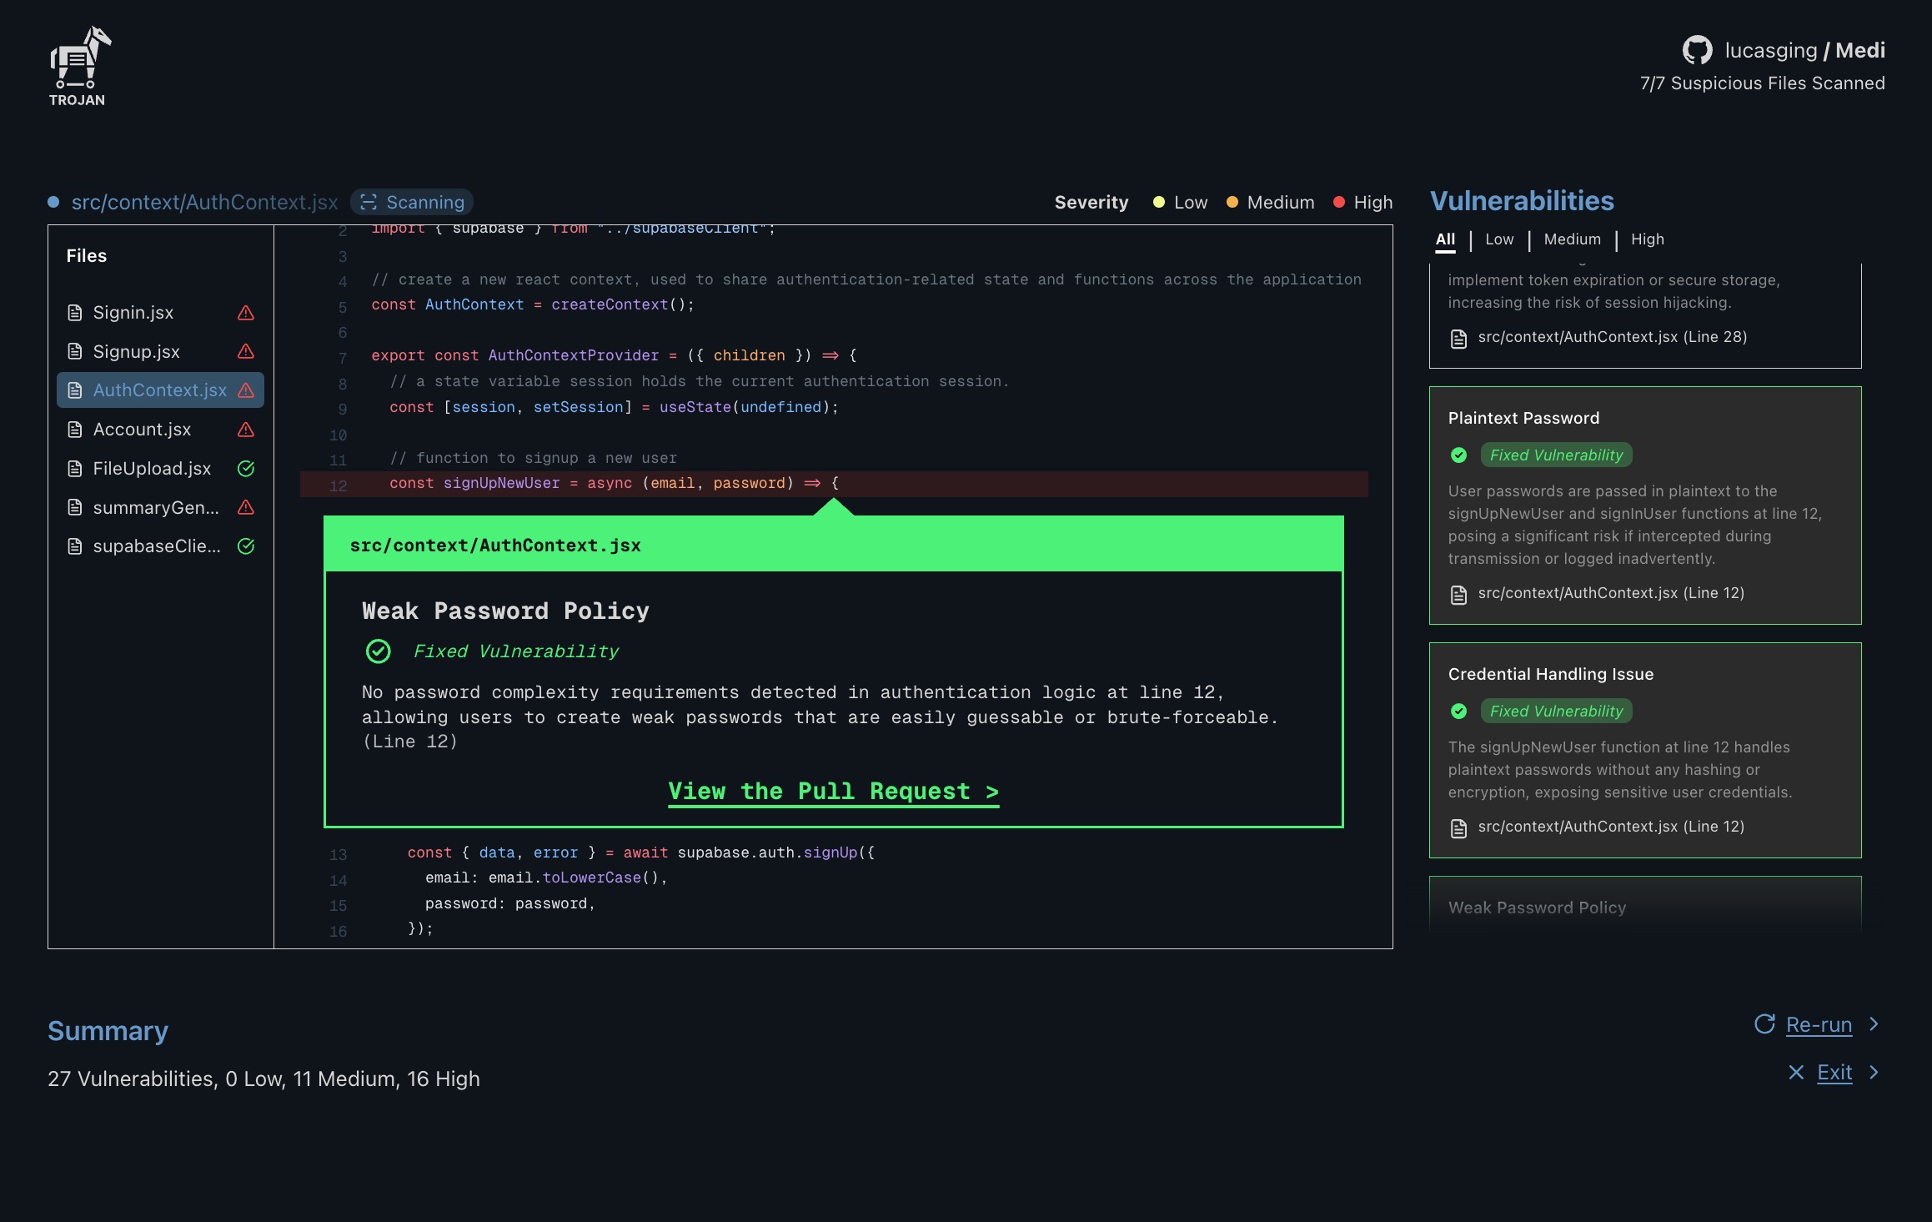Click the green check in Weak Password Policy popup
1932x1222 pixels.
[x=378, y=651]
